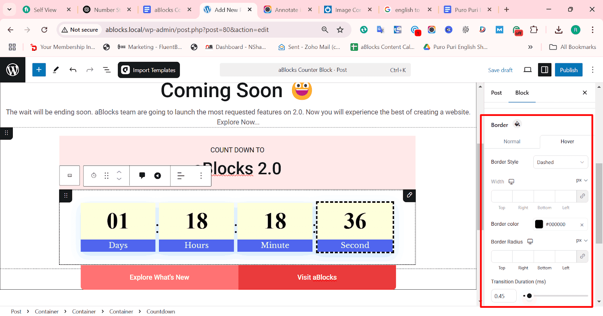
Task: Open the editor Options three-dot menu
Action: [x=592, y=70]
